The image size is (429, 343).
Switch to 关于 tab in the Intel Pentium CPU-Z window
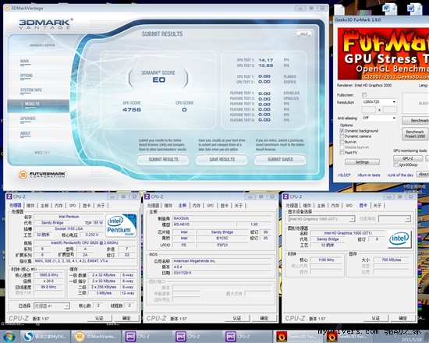(x=101, y=206)
